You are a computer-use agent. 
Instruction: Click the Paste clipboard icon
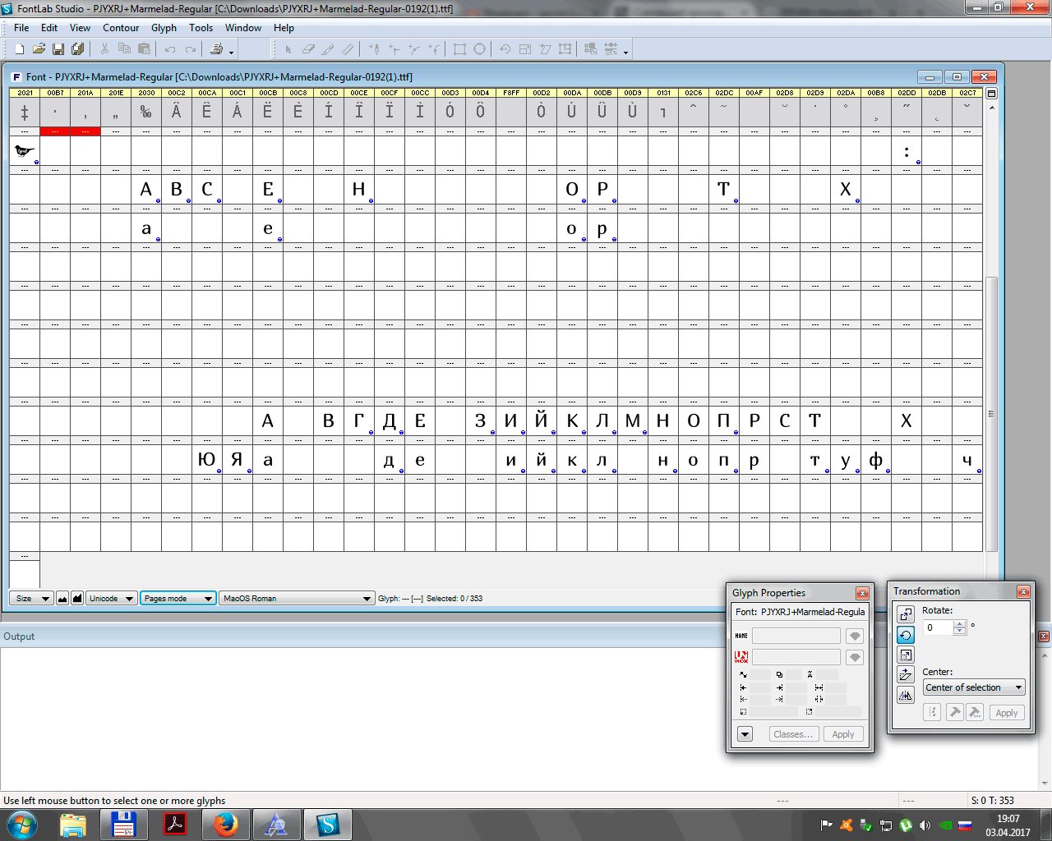click(145, 49)
